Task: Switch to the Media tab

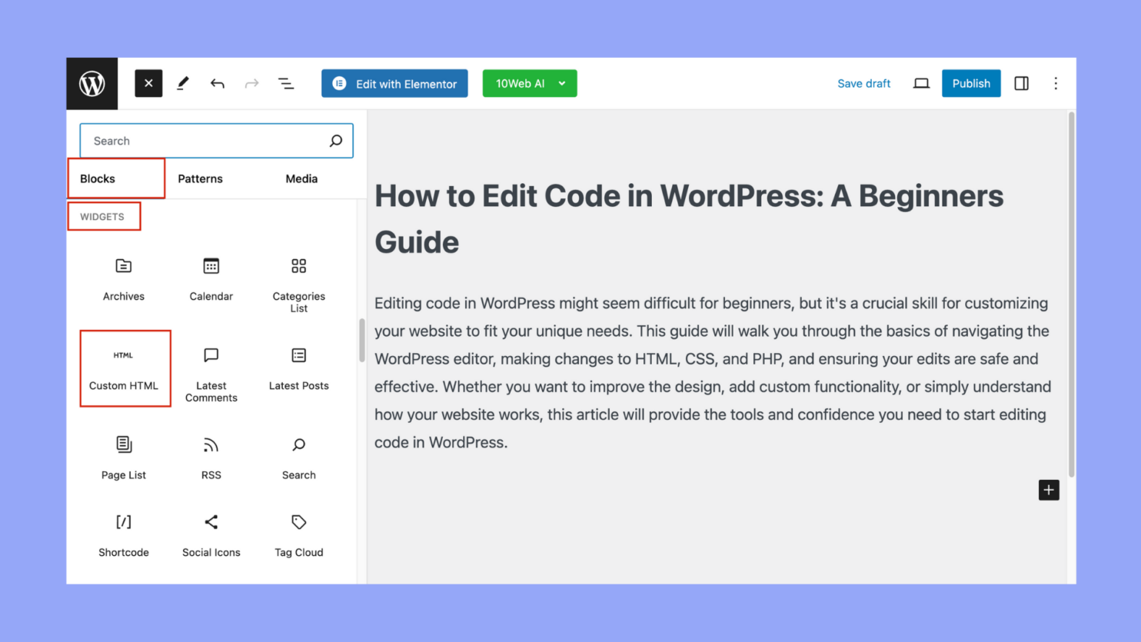Action: coord(301,178)
